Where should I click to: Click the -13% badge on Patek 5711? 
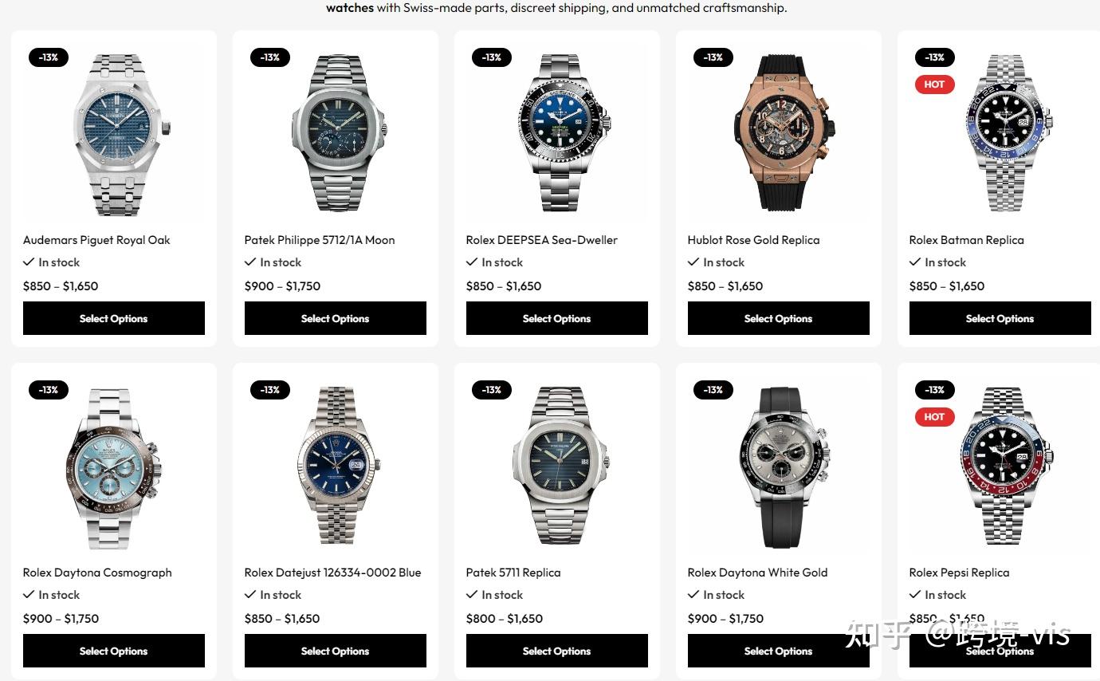(x=492, y=390)
